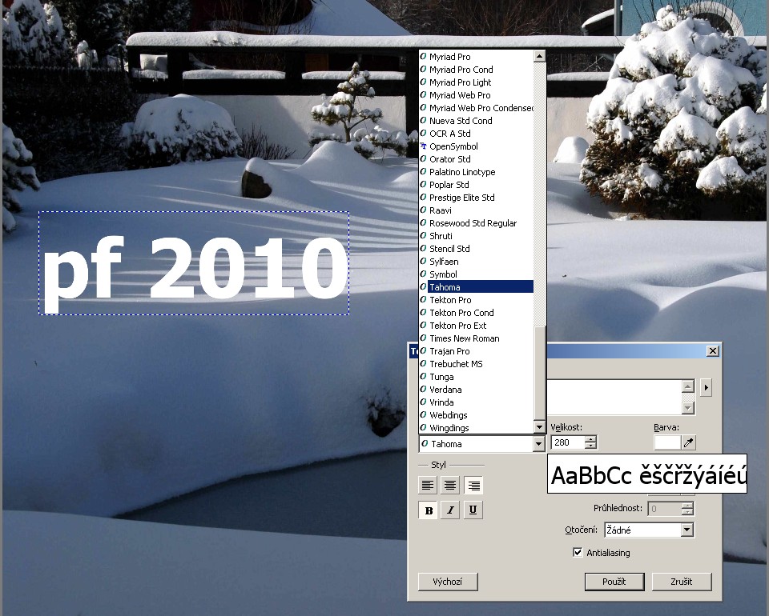Viewport: 769px width, 616px height.
Task: Close the text dialog window
Action: pos(712,351)
